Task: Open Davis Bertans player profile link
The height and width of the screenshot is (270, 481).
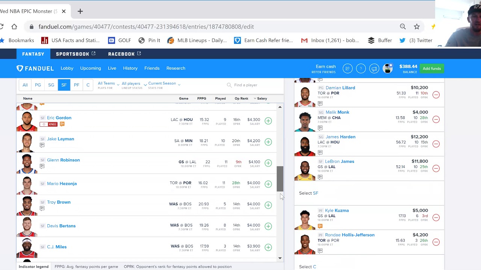Action: coord(61,226)
